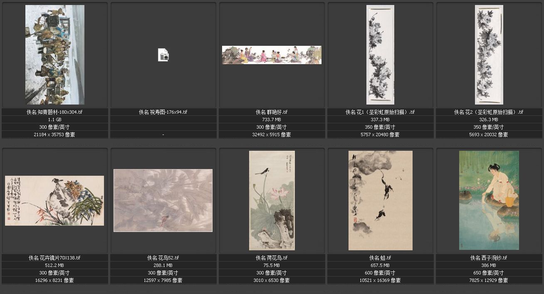Click the filename 佚名 荷花鸟.tif
The image size is (544, 294).
(272, 258)
